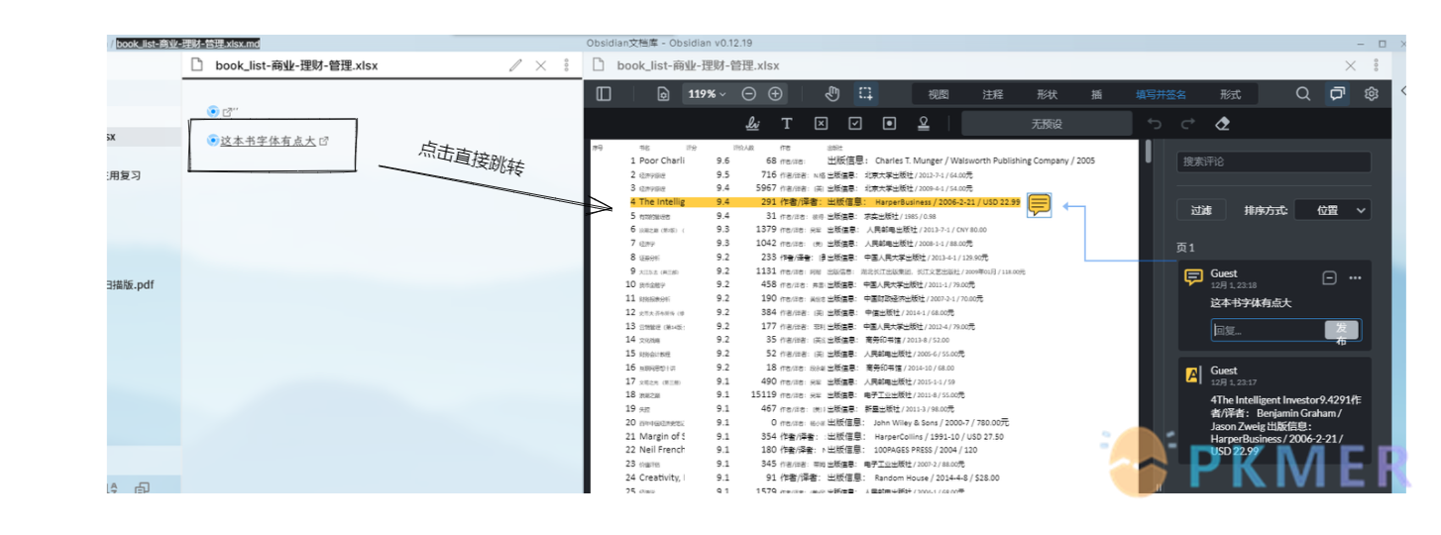
Task: Select the marquee selection tool
Action: pos(866,94)
